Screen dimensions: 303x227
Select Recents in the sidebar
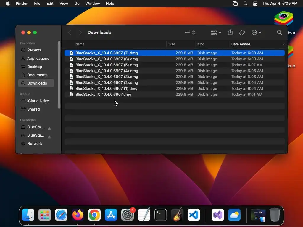pyautogui.click(x=36, y=50)
